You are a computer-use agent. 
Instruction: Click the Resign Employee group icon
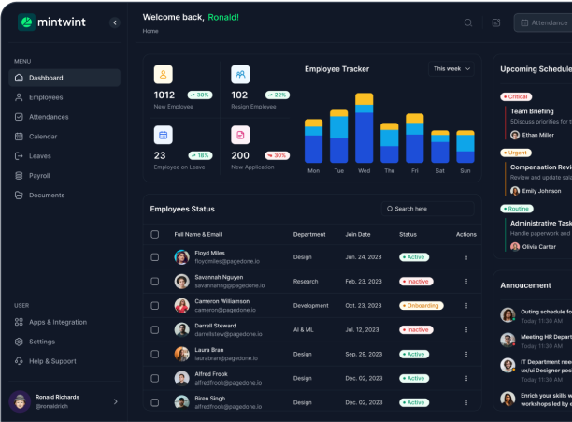(x=240, y=75)
